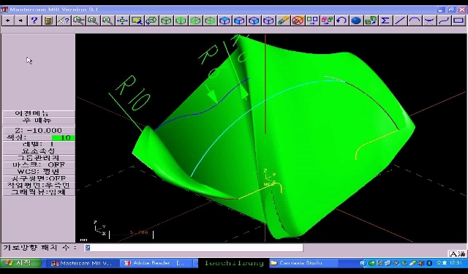Select the Rectangle drawing tool
This screenshot has height=274, width=468.
pyautogui.click(x=458, y=20)
